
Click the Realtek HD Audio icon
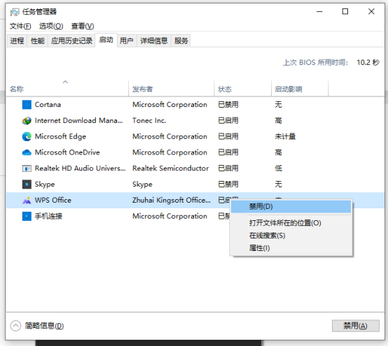[x=27, y=168]
